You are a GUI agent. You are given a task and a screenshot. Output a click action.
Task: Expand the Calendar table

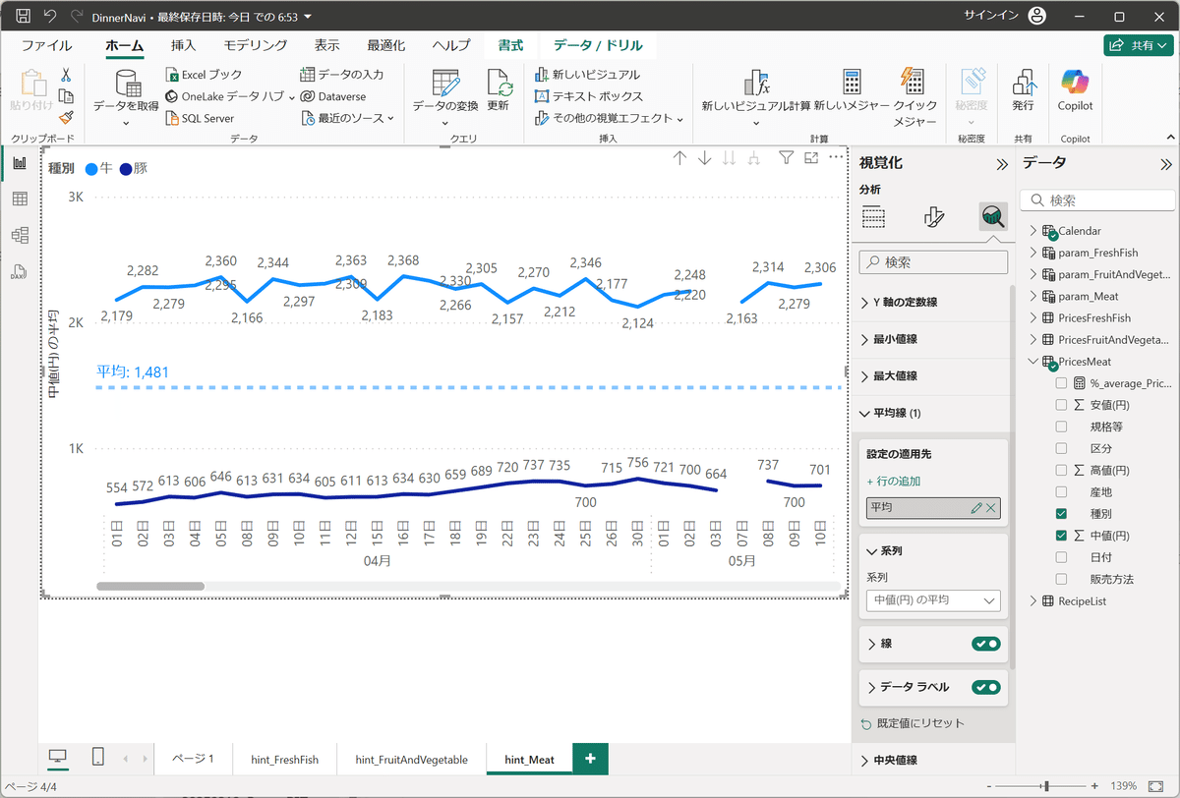(1032, 231)
